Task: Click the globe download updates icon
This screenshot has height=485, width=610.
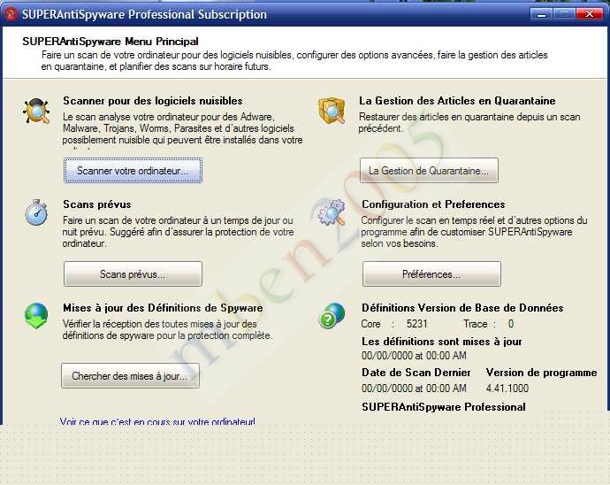Action: (x=36, y=316)
